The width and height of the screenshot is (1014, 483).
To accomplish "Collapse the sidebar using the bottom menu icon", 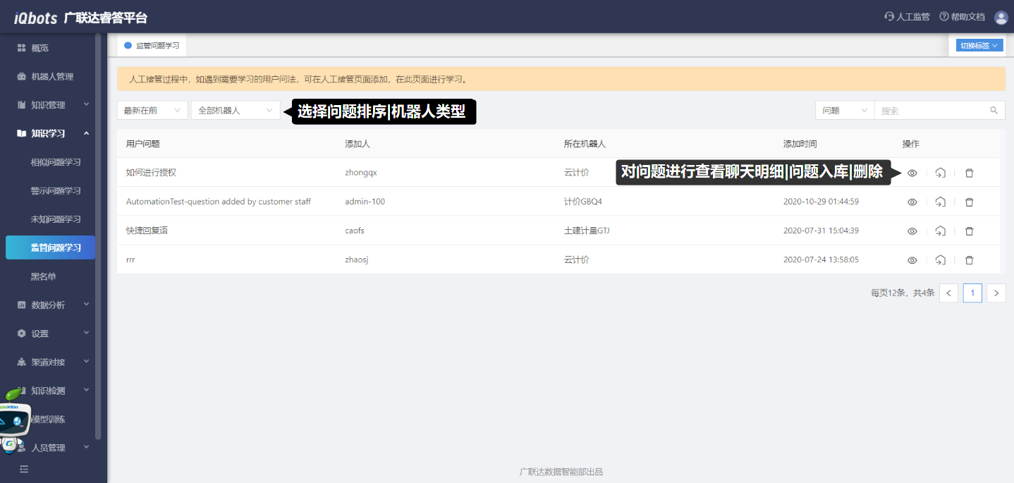I will (x=24, y=469).
